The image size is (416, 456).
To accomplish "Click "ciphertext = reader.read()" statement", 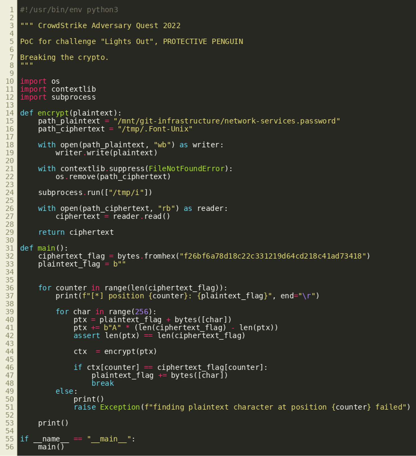I will click(x=113, y=216).
